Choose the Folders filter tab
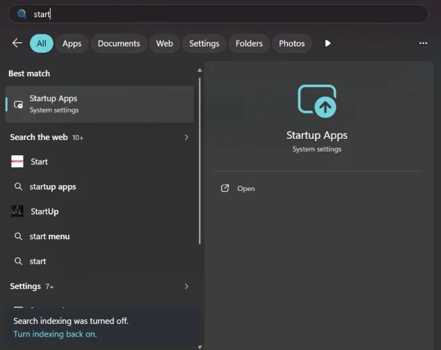 [249, 43]
